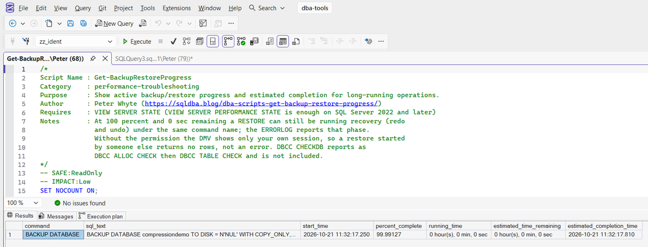Parse the query with the checkmark icon
Screen dimensions: 648x247
pos(173,41)
